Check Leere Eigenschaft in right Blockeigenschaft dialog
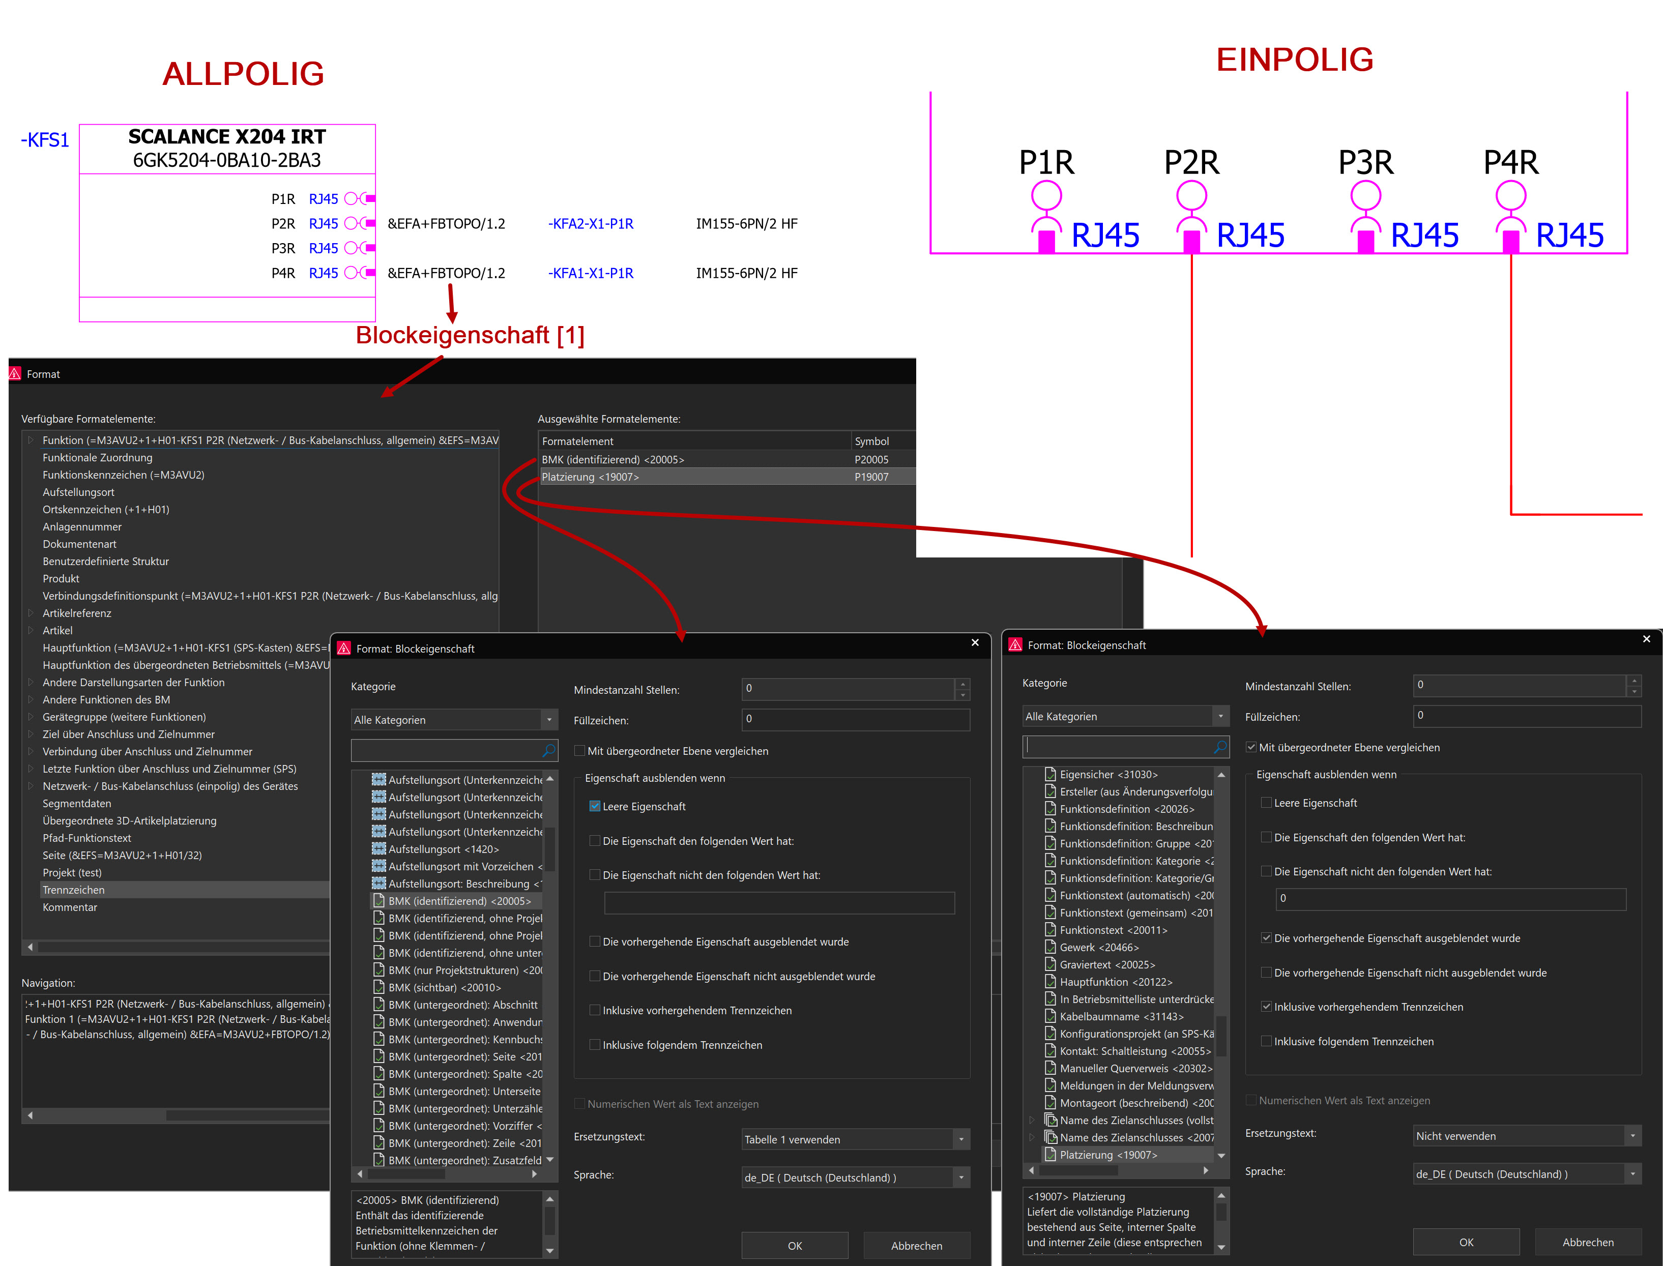This screenshot has height=1266, width=1663. click(x=1266, y=803)
